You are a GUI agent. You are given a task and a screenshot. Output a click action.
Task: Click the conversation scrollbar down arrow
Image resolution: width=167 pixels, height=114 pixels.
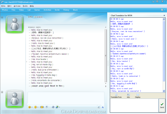tap(106, 84)
